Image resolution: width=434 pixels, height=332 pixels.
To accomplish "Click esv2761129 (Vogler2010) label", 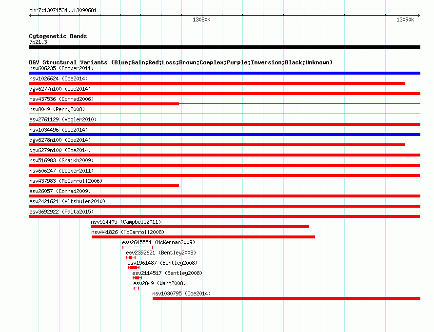I will 63,119.
